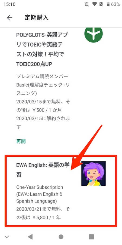Tap the Wi-Fi status icon
The width and height of the screenshot is (122, 245).
[x=94, y=4]
